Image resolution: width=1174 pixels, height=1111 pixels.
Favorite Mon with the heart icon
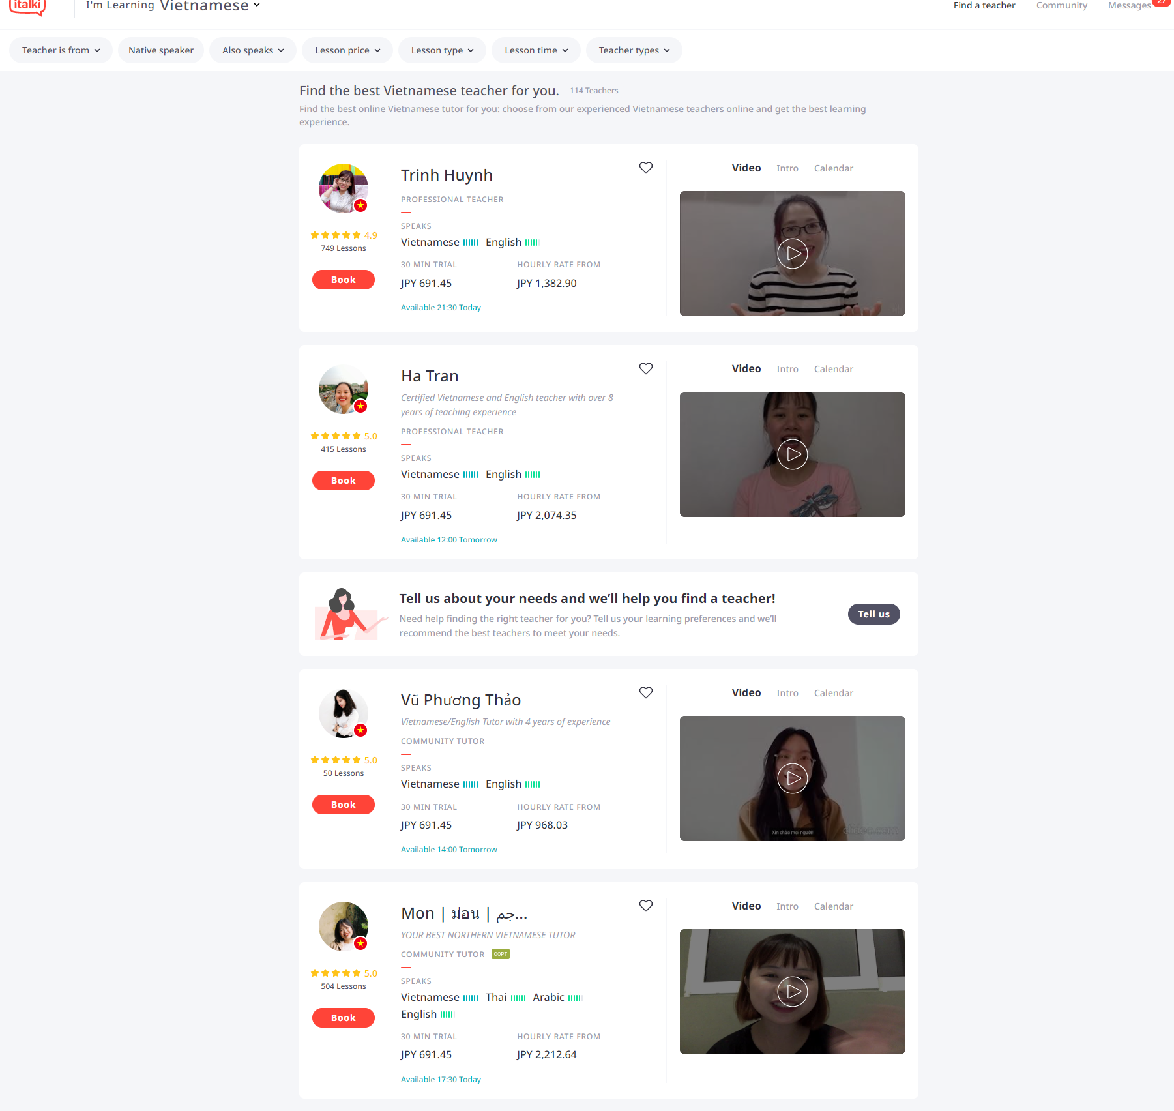[646, 906]
